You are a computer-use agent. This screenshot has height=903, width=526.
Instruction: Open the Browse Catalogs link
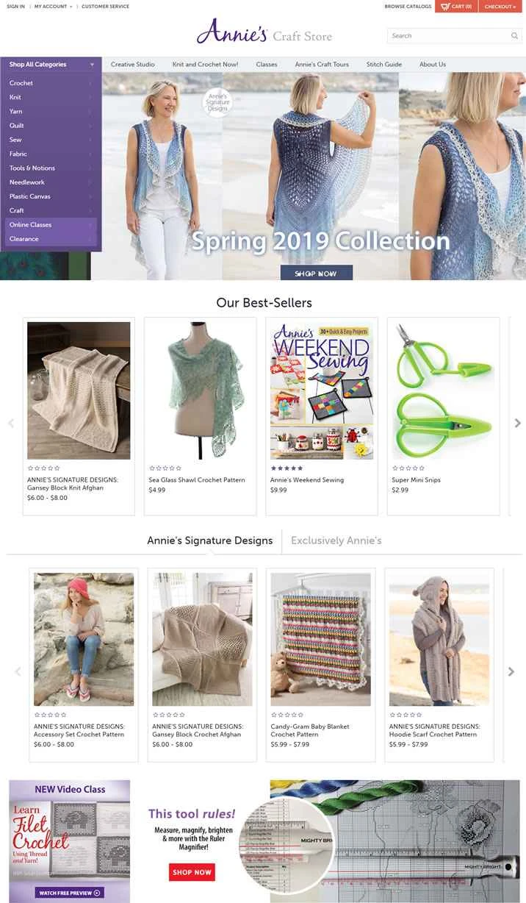pos(408,7)
